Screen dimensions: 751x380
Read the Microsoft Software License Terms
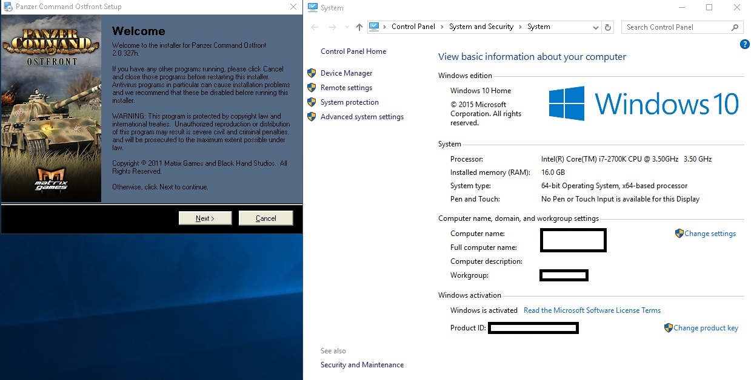pyautogui.click(x=592, y=310)
